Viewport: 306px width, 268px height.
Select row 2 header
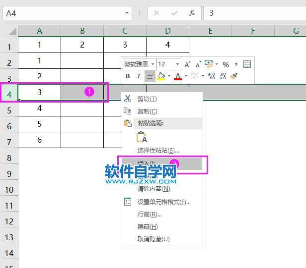point(9,61)
